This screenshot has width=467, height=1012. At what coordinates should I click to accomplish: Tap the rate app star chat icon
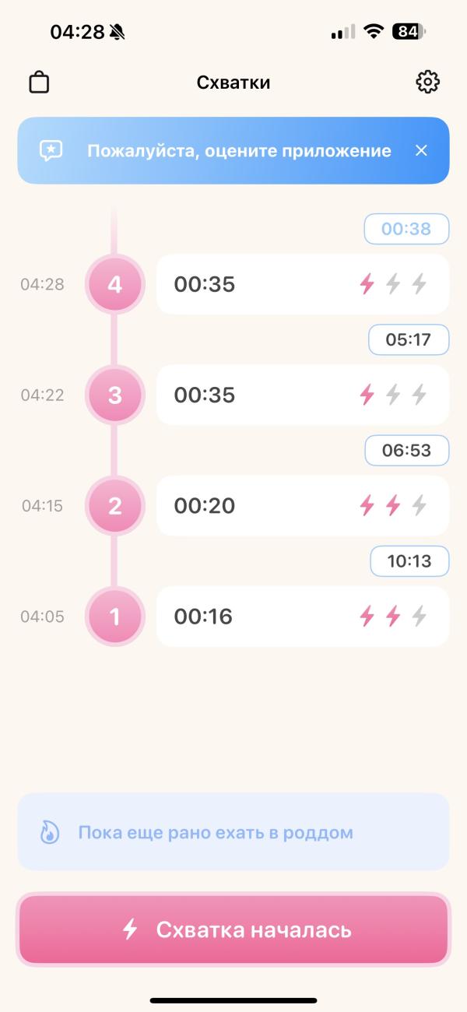[51, 150]
